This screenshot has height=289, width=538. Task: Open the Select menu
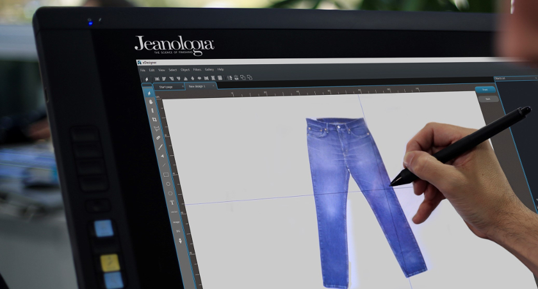(172, 70)
